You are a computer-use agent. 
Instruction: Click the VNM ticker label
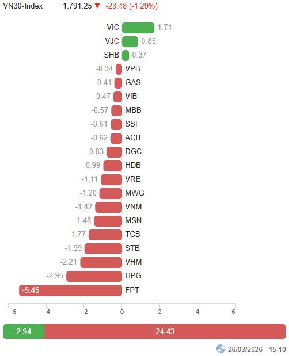tap(134, 206)
